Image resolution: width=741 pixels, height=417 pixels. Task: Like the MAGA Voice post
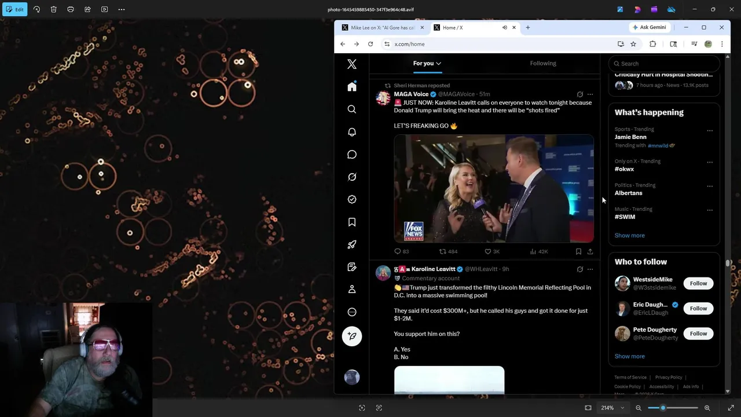492,251
